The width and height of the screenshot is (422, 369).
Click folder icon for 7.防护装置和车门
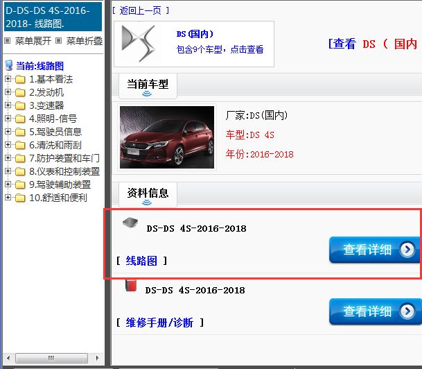coord(20,158)
